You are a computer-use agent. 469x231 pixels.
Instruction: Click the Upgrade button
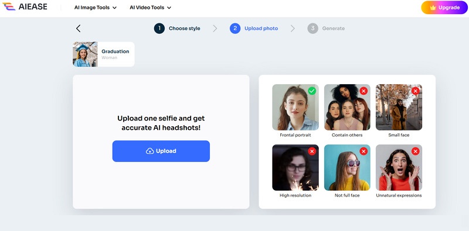tap(444, 8)
